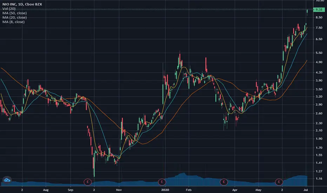The width and height of the screenshot is (327, 193).
Task: Click the 5.50 price axis label
Action: pyautogui.click(x=319, y=53)
